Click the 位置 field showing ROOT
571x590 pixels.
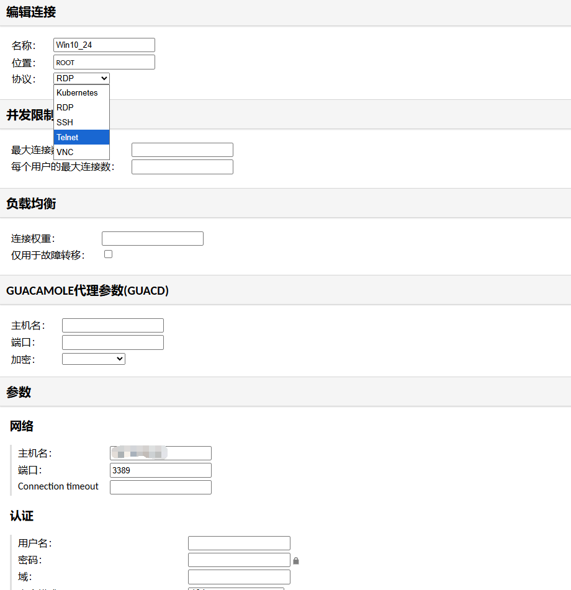click(104, 62)
